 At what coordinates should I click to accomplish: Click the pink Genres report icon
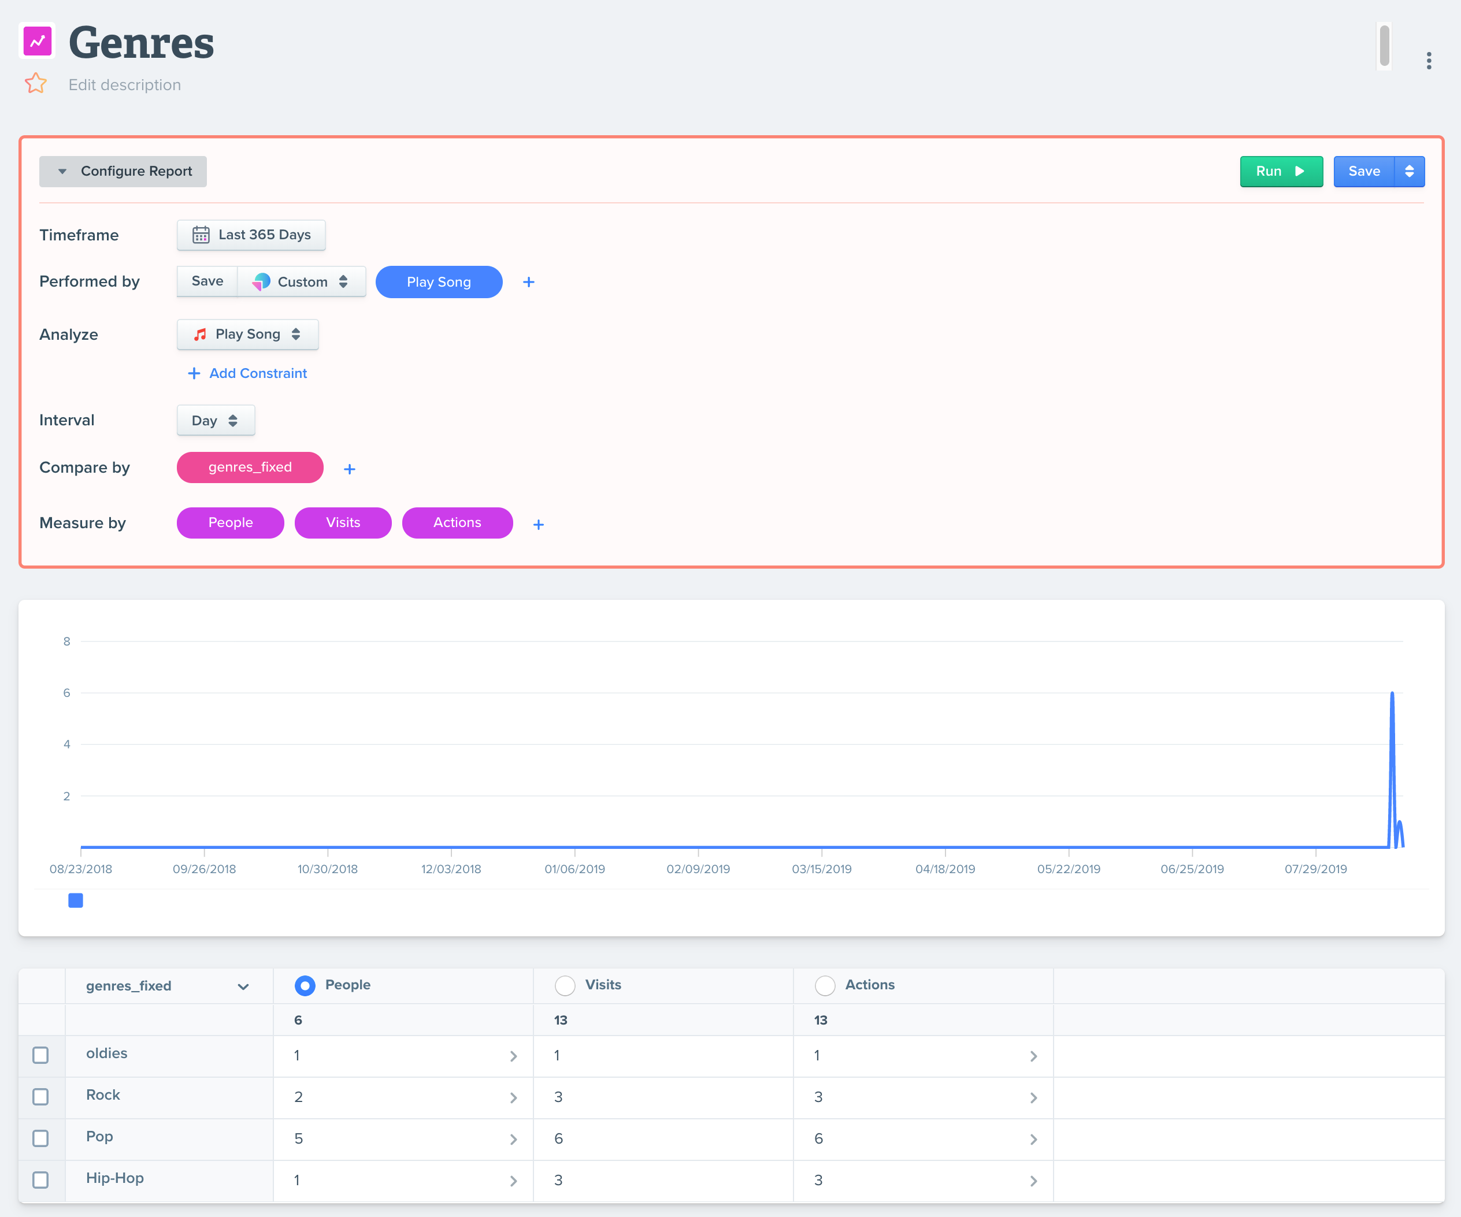pyautogui.click(x=38, y=41)
